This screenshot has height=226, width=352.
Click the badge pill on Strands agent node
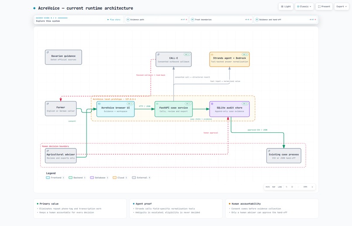pyautogui.click(x=245, y=54)
